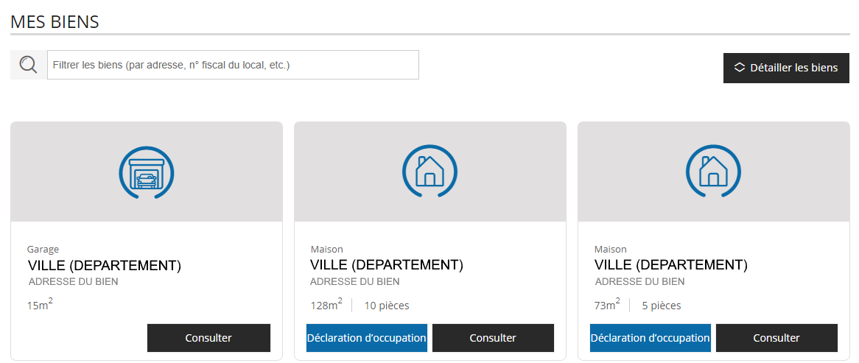
Task: Start Déclaration d'occupation for 73m² Maison
Action: coord(651,338)
